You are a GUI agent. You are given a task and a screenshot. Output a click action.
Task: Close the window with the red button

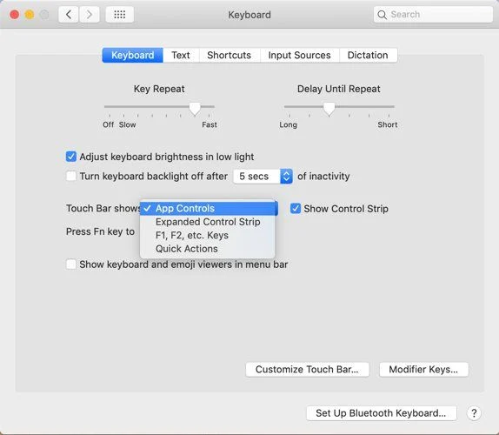[14, 15]
